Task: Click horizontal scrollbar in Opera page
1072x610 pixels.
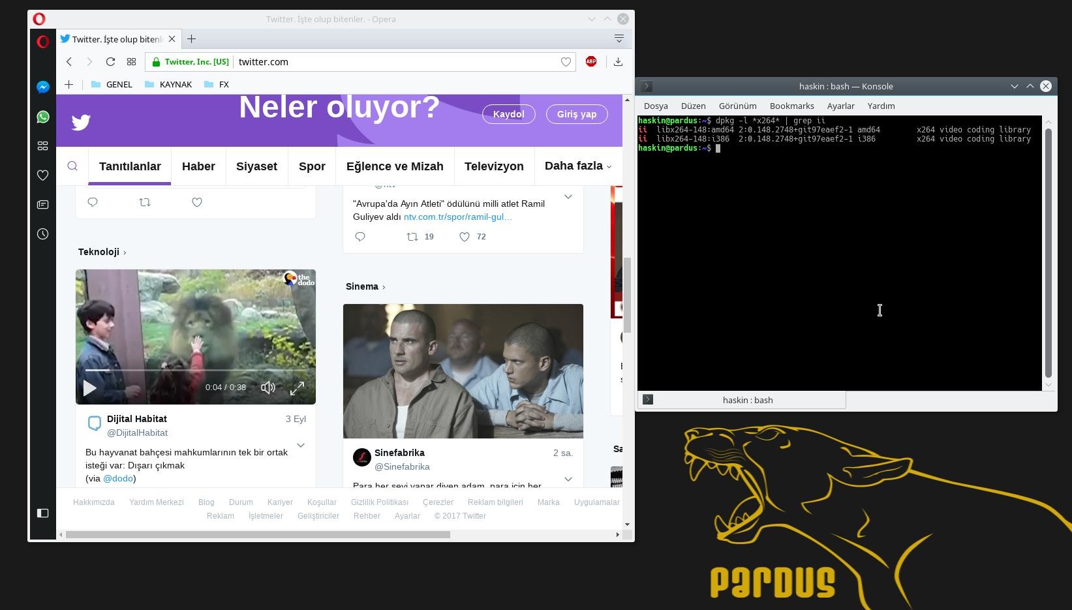Action: coord(258,535)
